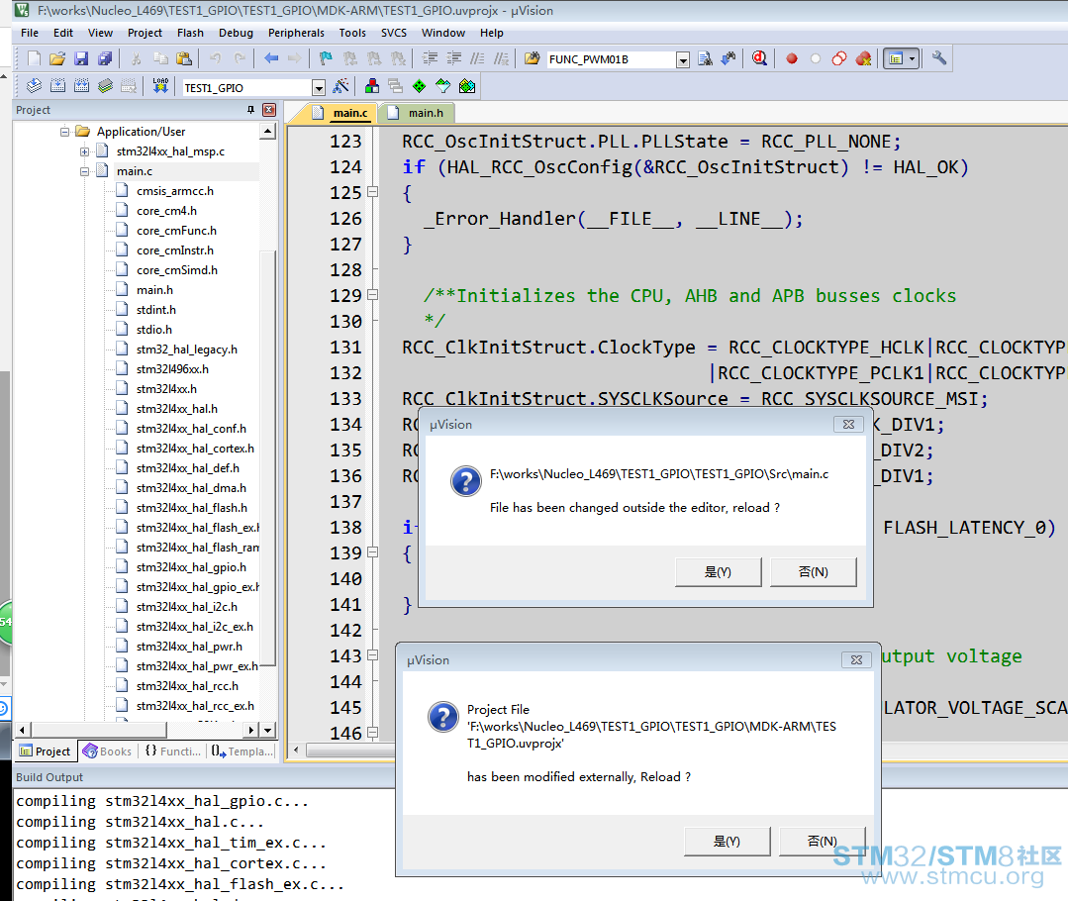Click the disable all breakpoints icon
Viewport: 1068px width, 901px height.
tap(839, 58)
